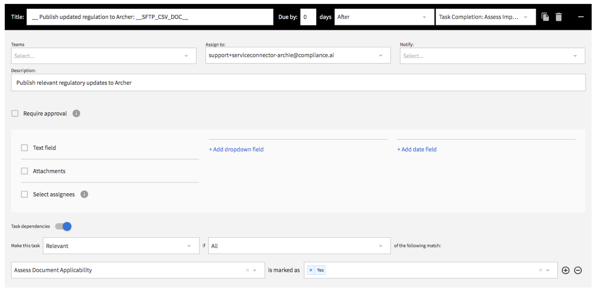This screenshot has height=293, width=596.
Task: Open the Notify select dropdown
Action: pyautogui.click(x=492, y=56)
